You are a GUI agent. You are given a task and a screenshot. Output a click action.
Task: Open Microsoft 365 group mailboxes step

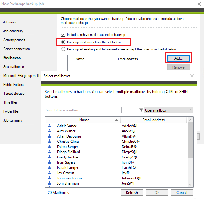(22, 76)
